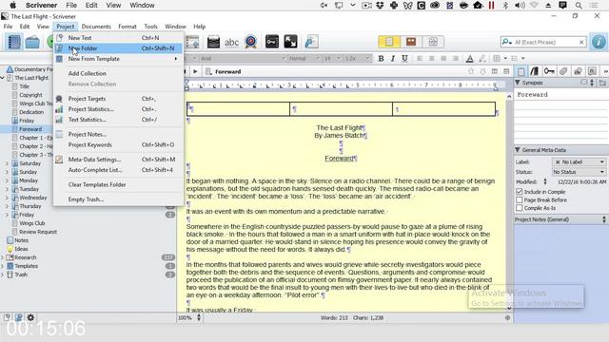Click in the project search field

pyautogui.click(x=543, y=42)
